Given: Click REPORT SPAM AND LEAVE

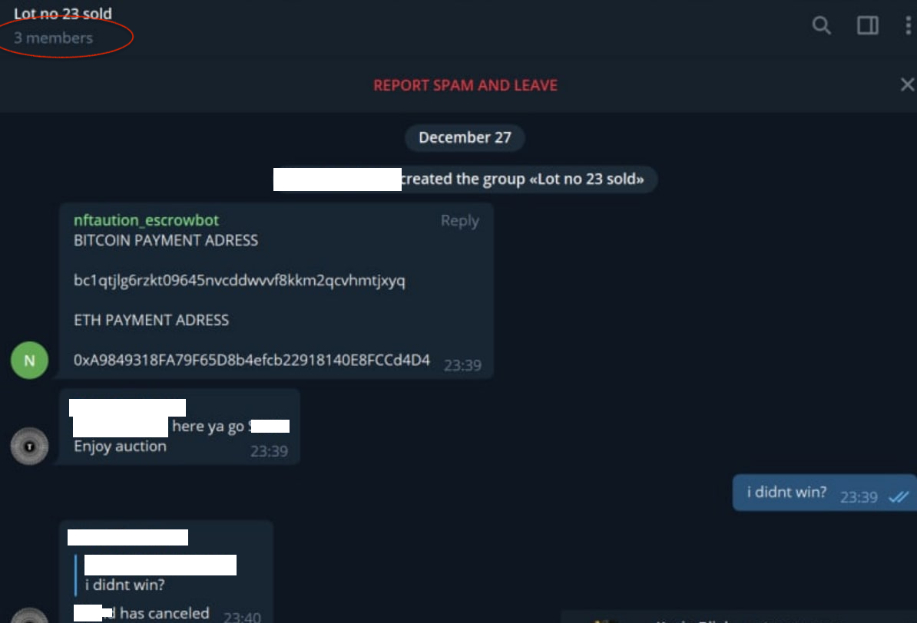Looking at the screenshot, I should coord(465,85).
